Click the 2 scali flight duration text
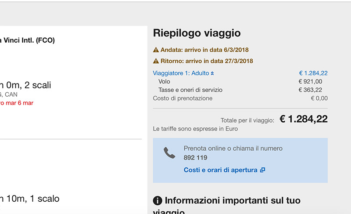351x214 pixels. (x=26, y=85)
